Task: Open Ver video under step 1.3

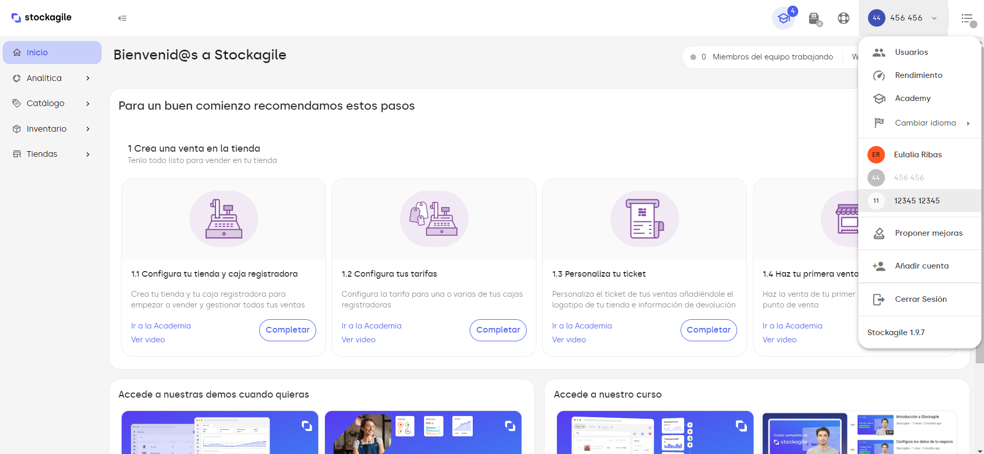Action: point(569,340)
